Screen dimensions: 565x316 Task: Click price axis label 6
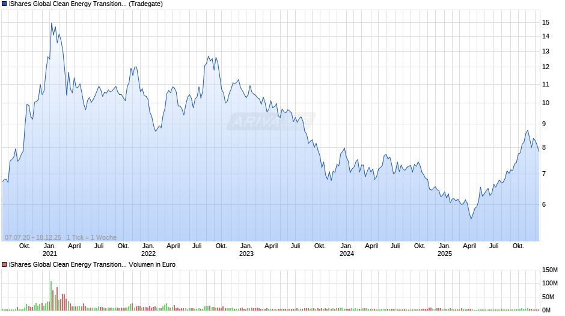pos(544,204)
